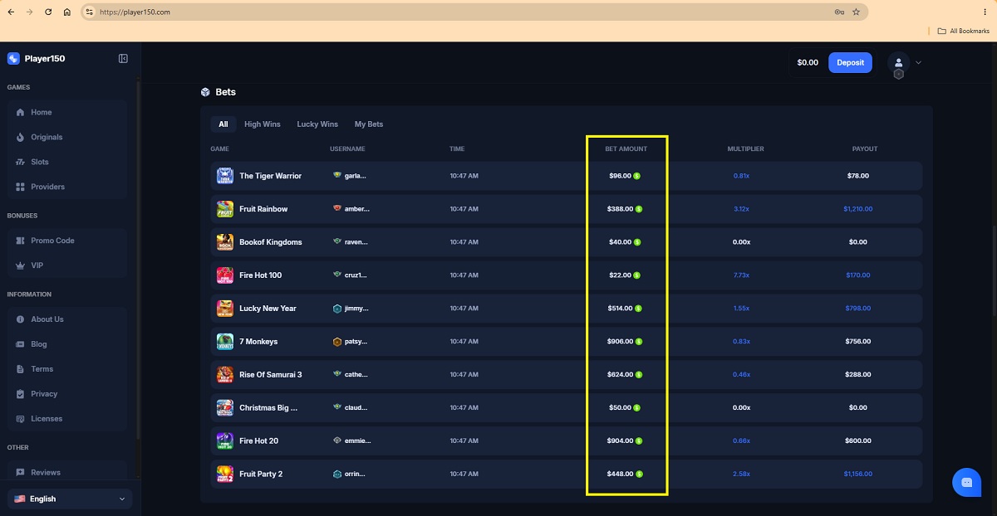Click the Fruit Party 2 game icon
This screenshot has height=516, width=997.
click(225, 474)
